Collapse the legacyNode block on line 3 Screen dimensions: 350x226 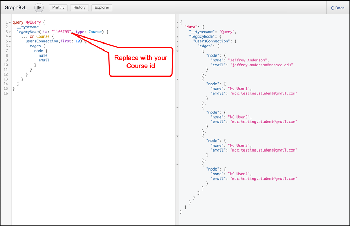[9, 32]
